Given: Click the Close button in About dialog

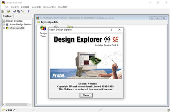Looking at the screenshot, I should pyautogui.click(x=86, y=95).
